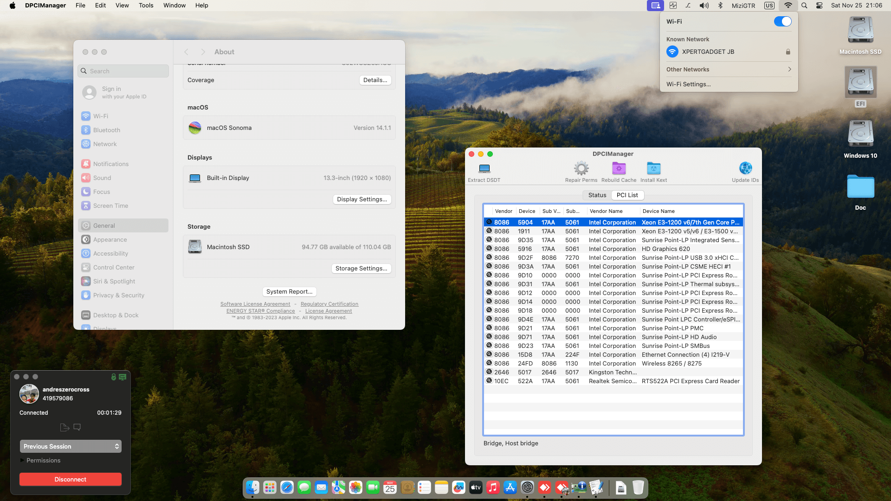
Task: Select Sunrise Point-LP HD Audio row
Action: (x=613, y=337)
